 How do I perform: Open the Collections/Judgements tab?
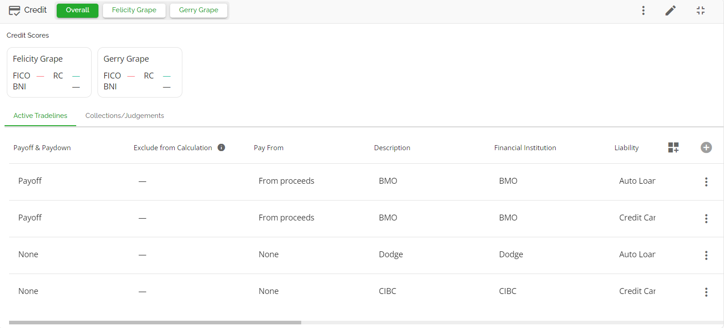coord(125,116)
